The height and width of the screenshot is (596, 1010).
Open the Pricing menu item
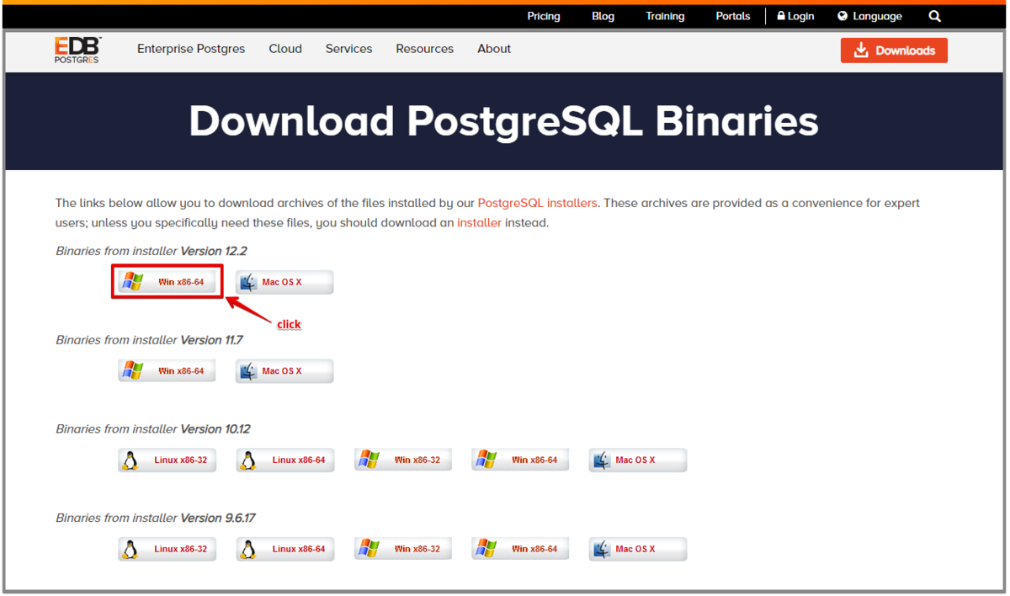pos(544,16)
